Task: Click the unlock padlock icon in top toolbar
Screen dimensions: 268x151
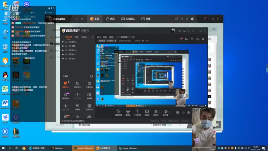Action: pos(186,39)
